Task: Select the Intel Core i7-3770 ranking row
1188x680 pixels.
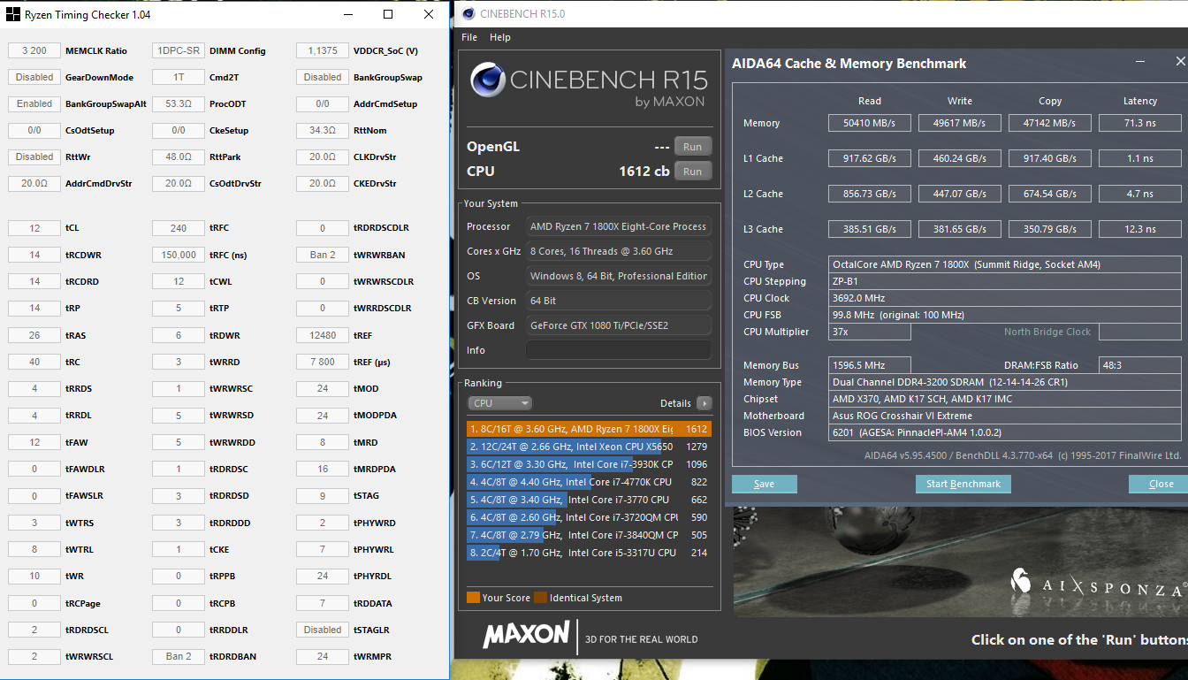Action: [x=589, y=500]
